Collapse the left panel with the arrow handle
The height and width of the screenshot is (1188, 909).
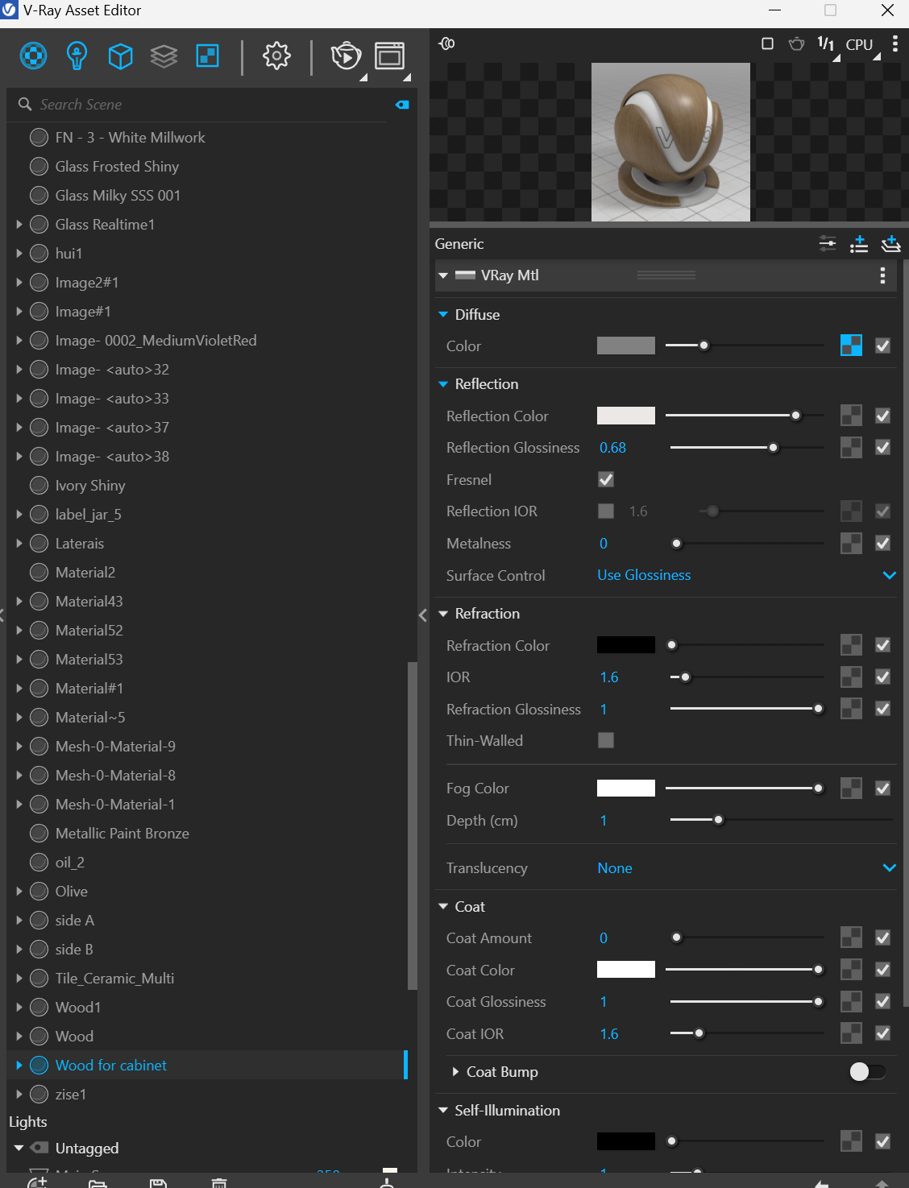[x=423, y=615]
